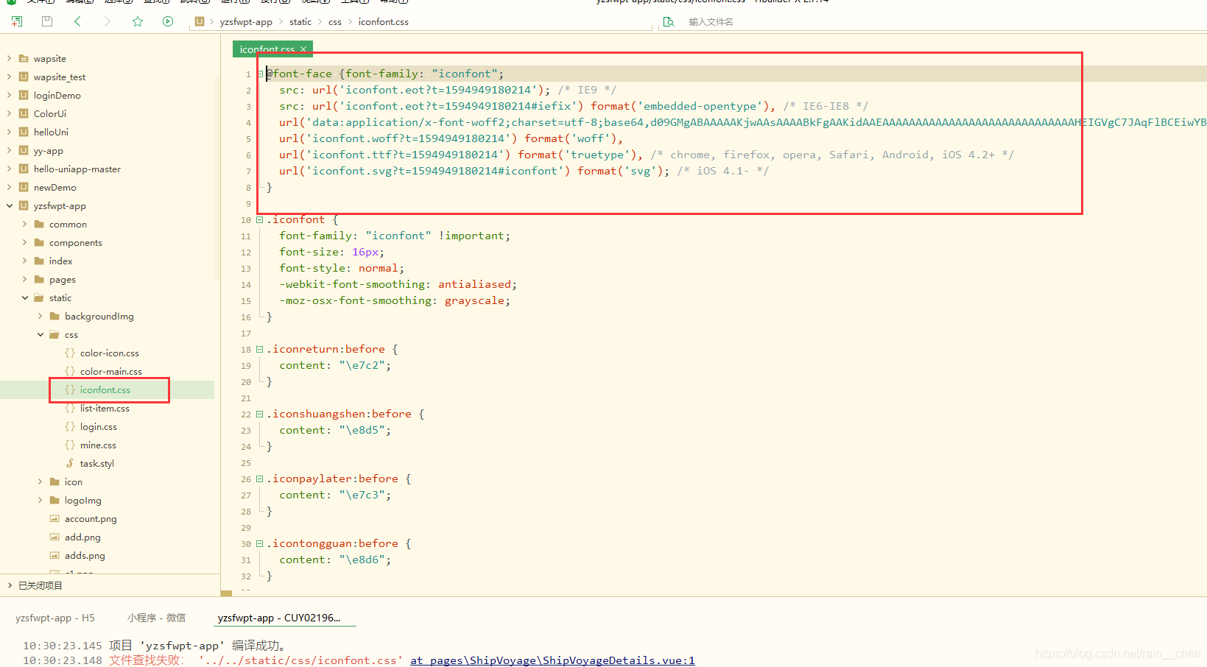The height and width of the screenshot is (667, 1207).
Task: Open color-main.css in the file tree
Action: [x=110, y=371]
